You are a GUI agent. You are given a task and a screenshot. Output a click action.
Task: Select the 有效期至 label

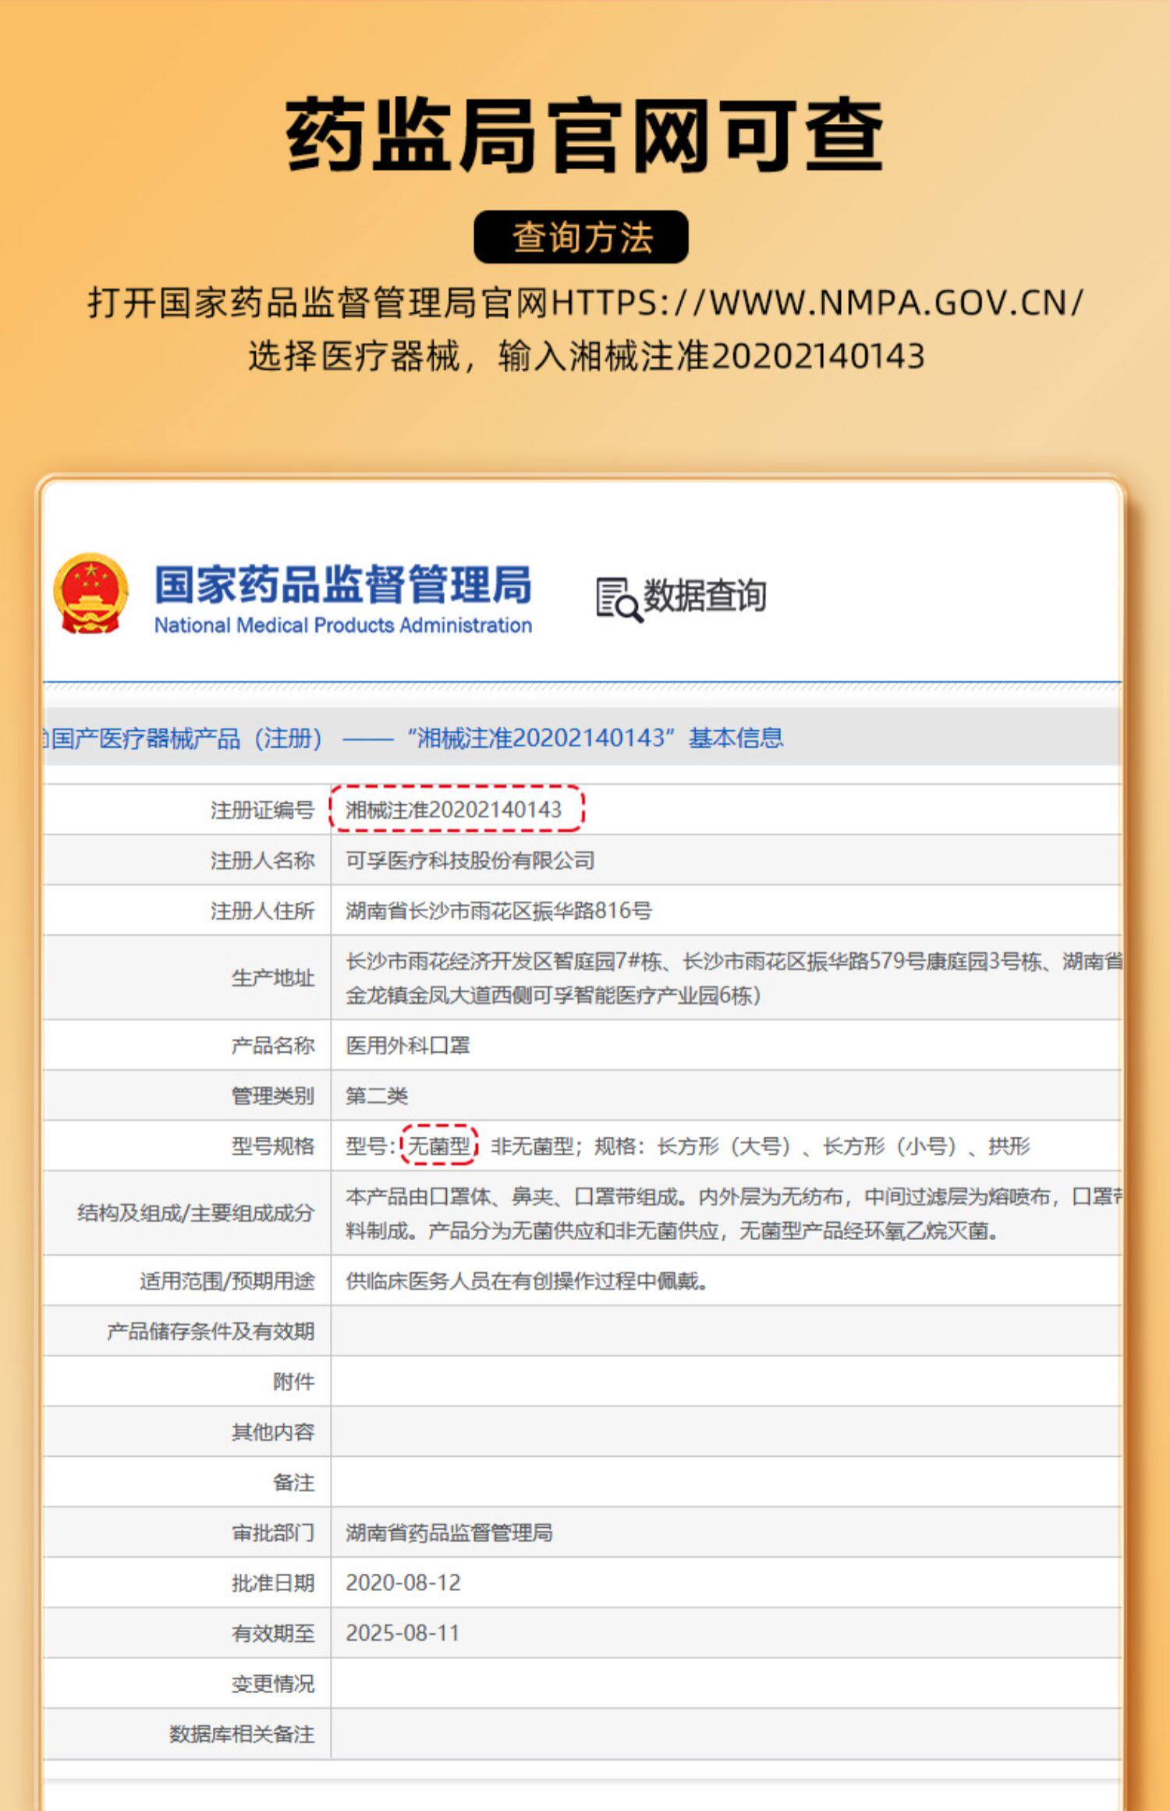point(273,1633)
